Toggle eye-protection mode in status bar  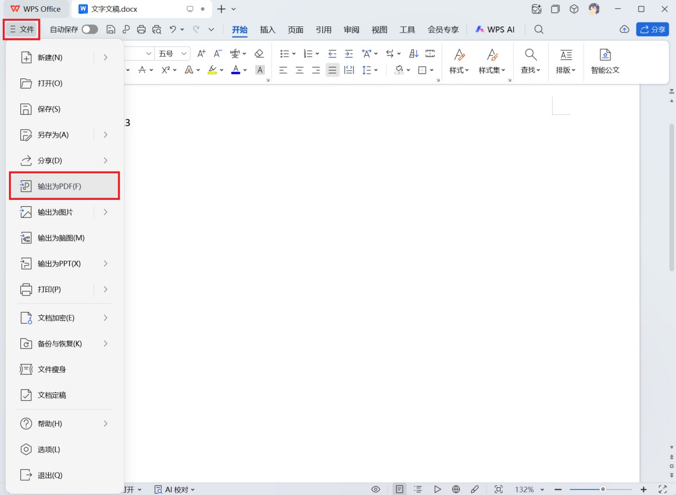pyautogui.click(x=375, y=489)
